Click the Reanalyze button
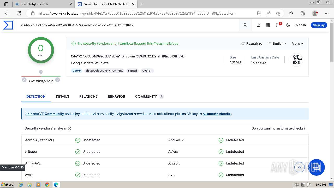Viewport: 334px width, 188px height. pos(252,44)
